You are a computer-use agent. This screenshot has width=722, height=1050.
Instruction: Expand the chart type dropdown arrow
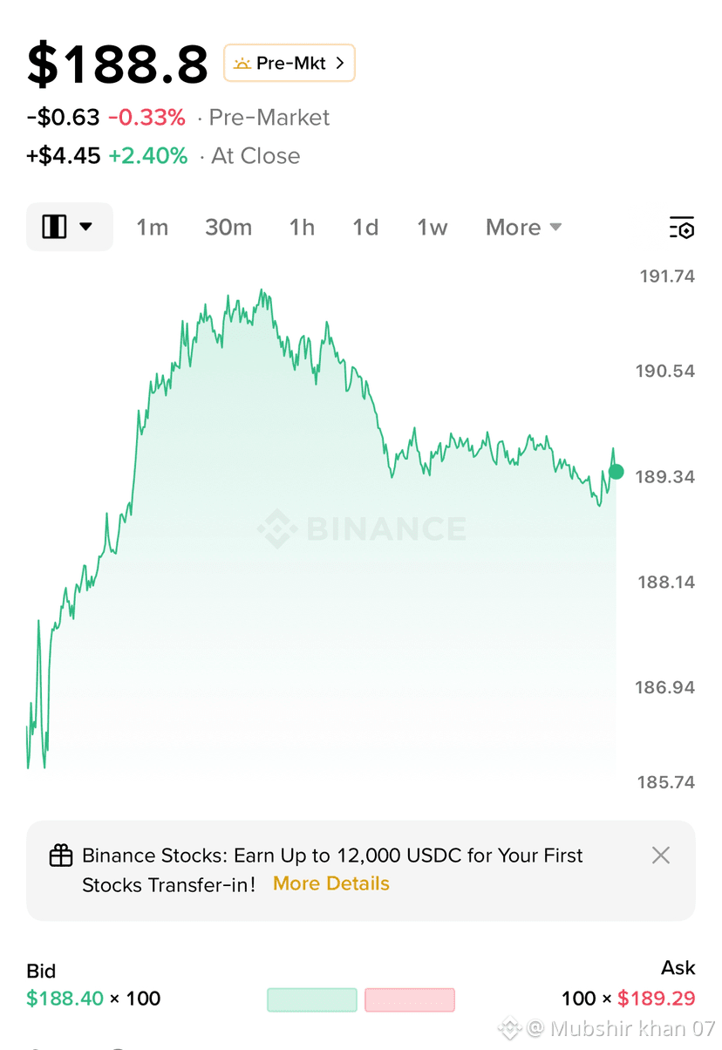[85, 227]
